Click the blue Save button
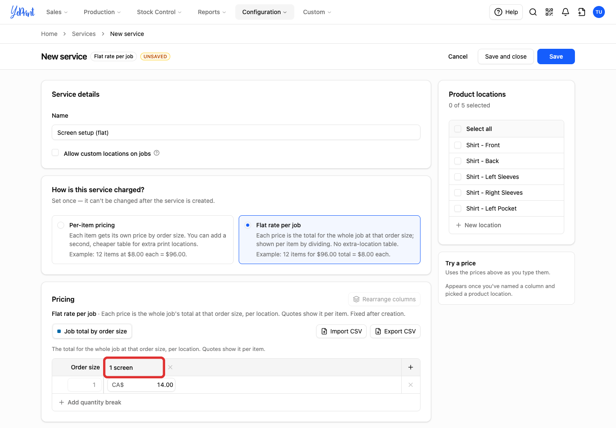Screen dimensions: 616x428 click(556, 56)
